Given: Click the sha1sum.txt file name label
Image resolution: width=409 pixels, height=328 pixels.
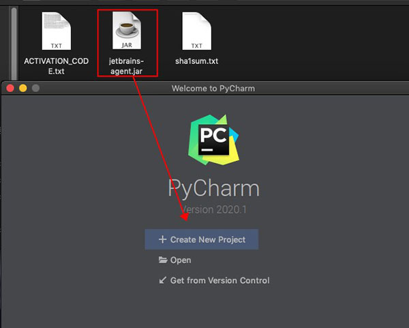Looking at the screenshot, I should (197, 61).
